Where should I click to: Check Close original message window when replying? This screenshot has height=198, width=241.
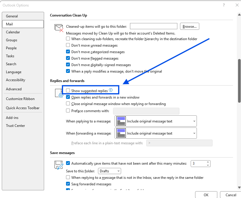[68, 104]
